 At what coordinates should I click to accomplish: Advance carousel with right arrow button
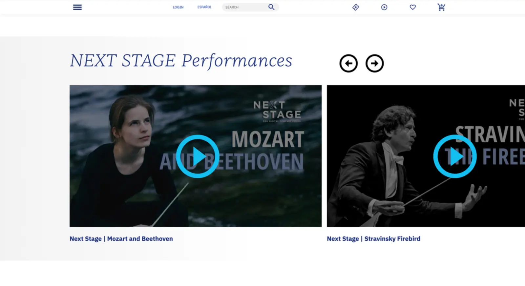coord(375,63)
